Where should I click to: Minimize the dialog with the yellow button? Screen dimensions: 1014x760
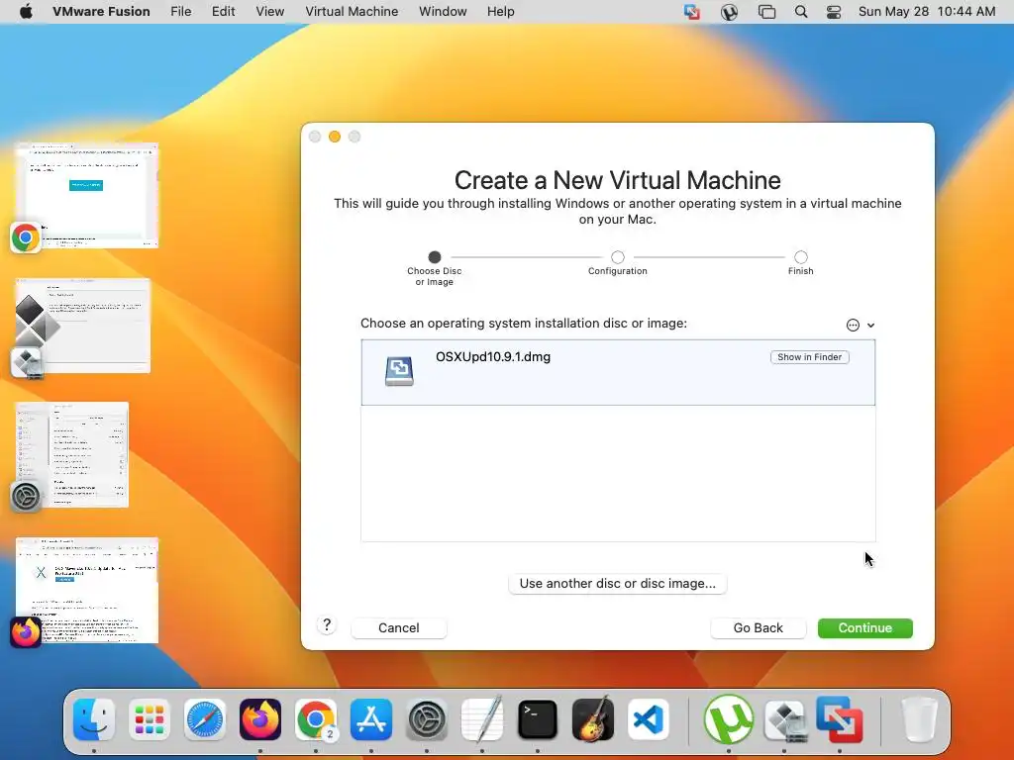point(335,137)
